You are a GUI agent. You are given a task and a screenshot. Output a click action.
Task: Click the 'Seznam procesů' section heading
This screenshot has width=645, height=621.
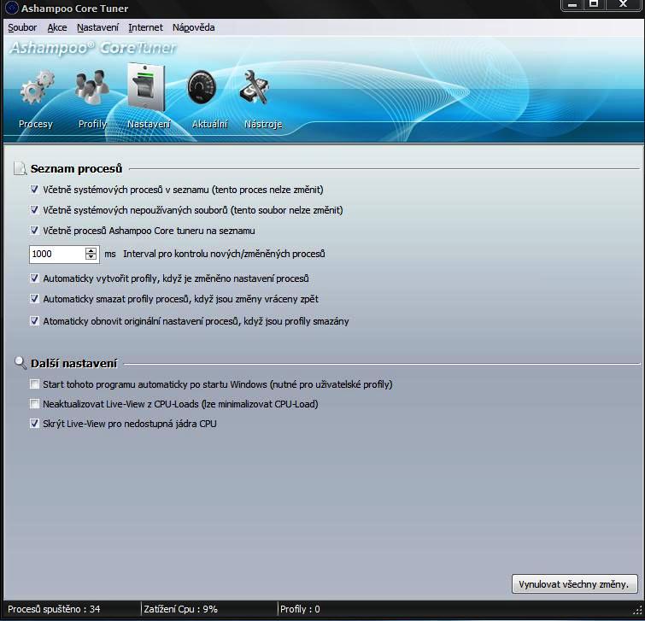[x=77, y=168]
